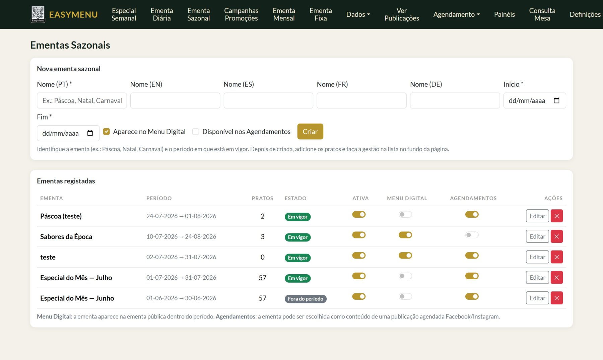Navigate to Ementa Mensal
Image resolution: width=603 pixels, height=360 pixels.
(284, 14)
